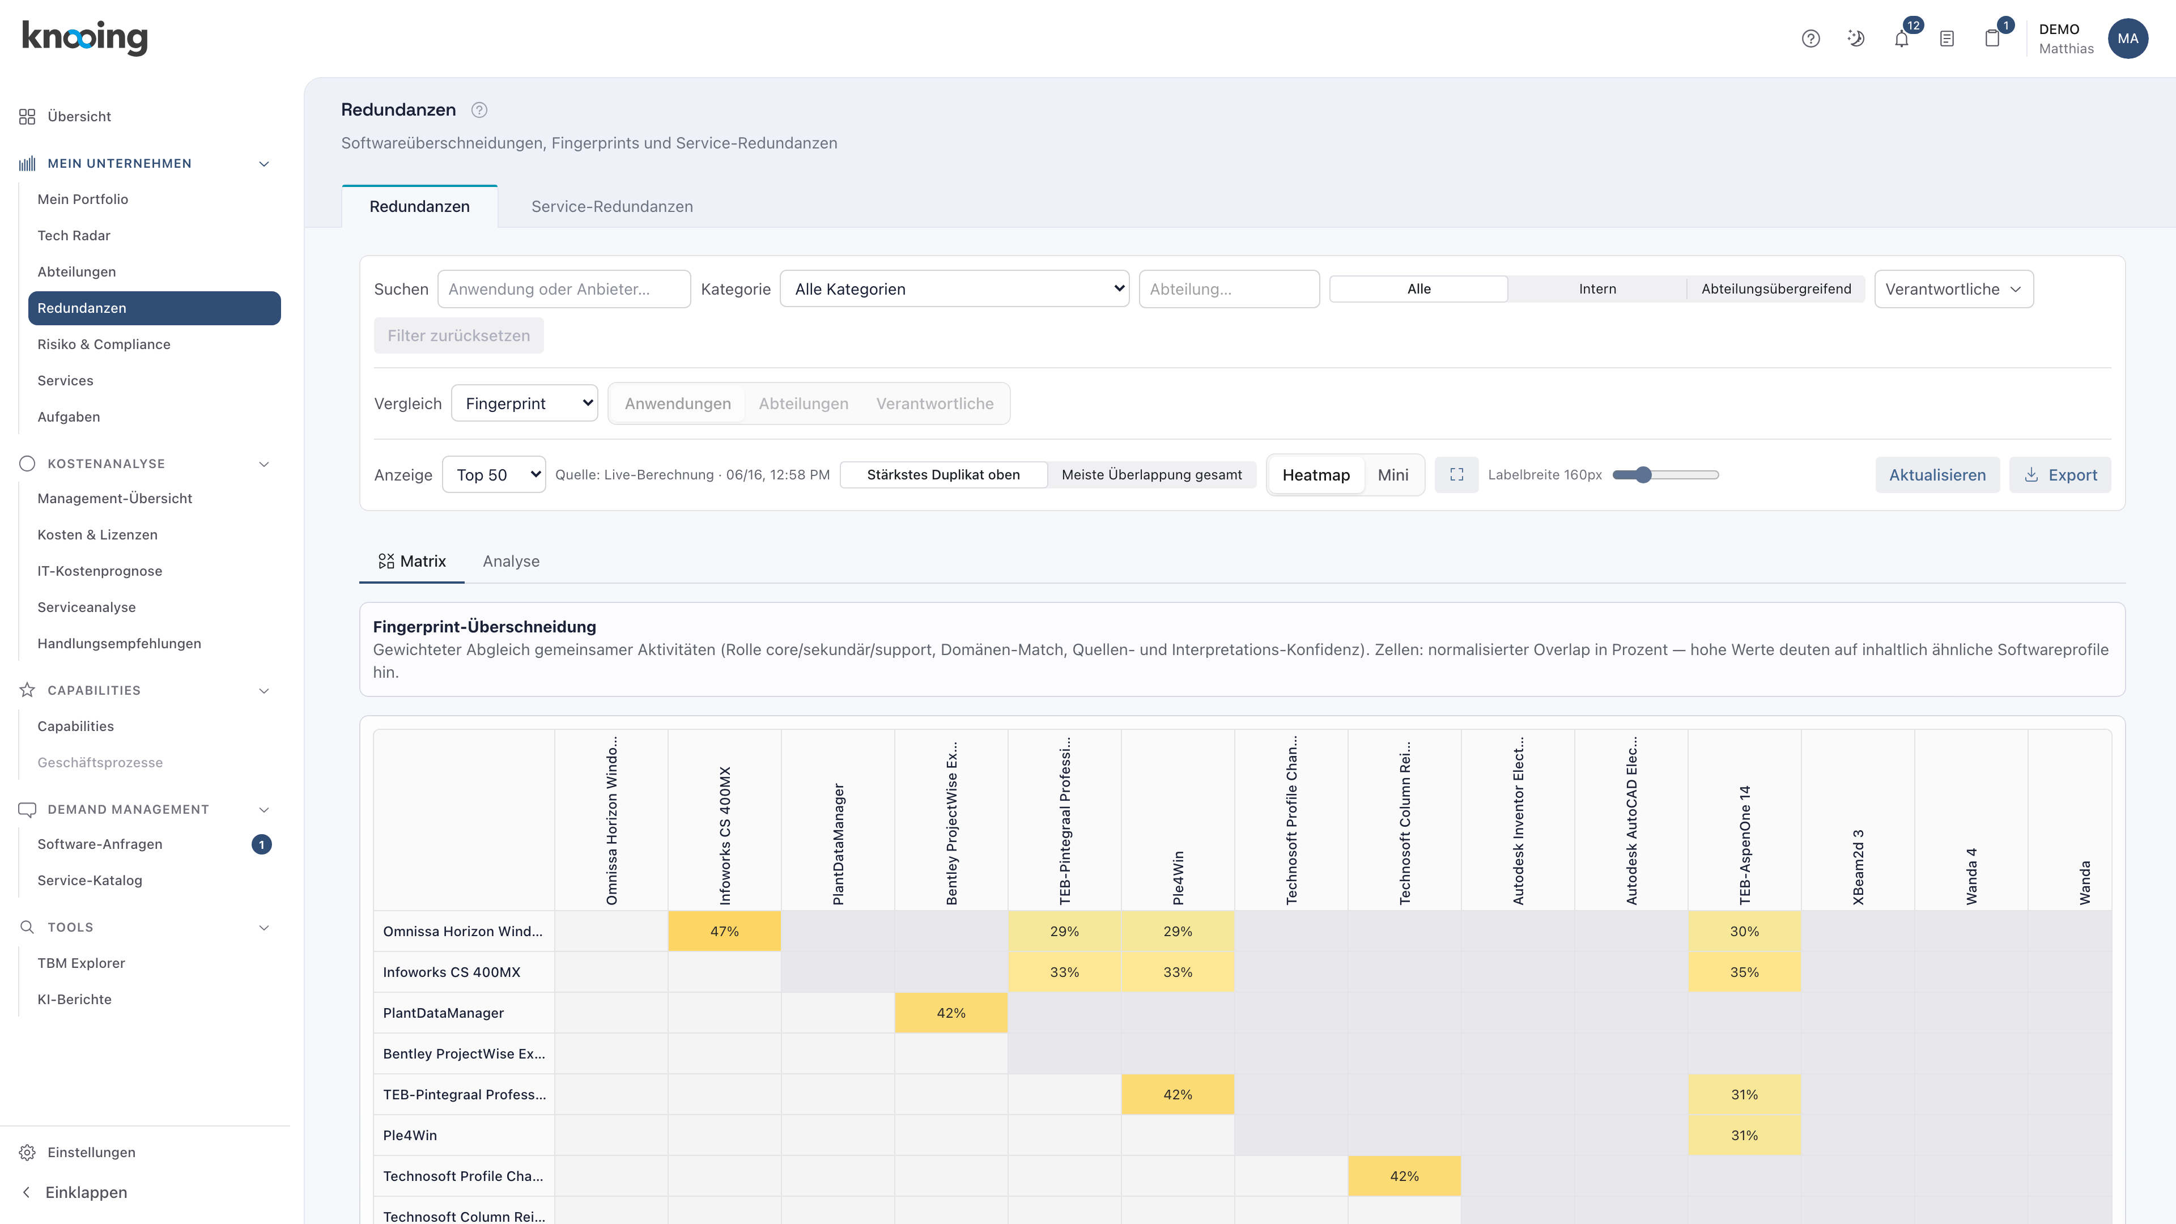Screen dimensions: 2176x1224
Task: Switch comparison to Abteilungen
Action: point(804,404)
